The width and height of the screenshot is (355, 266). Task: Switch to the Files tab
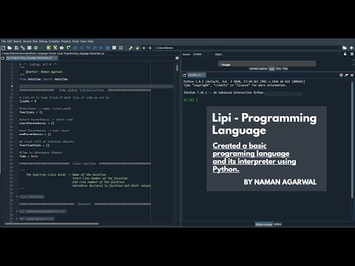(x=285, y=69)
